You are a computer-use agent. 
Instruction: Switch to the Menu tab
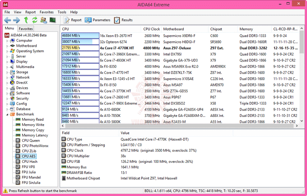click(9, 28)
